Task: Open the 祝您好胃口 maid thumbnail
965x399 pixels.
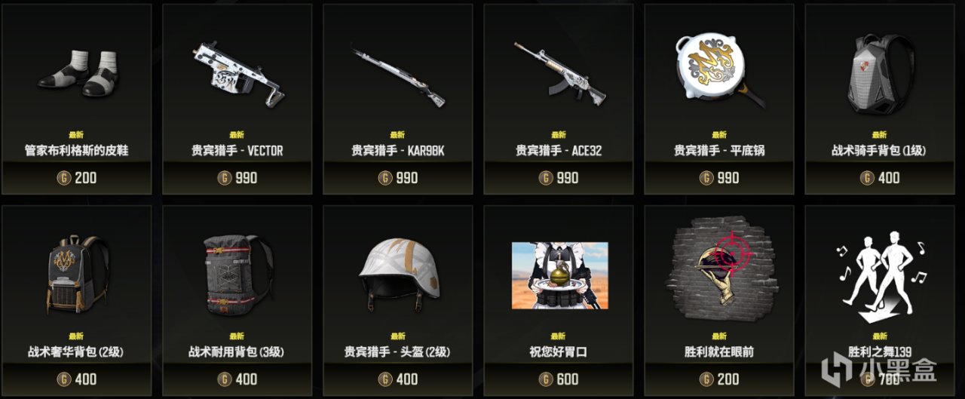Action: [x=559, y=277]
